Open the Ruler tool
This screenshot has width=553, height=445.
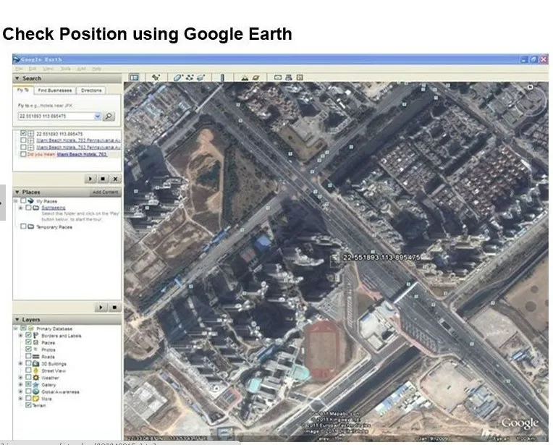point(222,77)
